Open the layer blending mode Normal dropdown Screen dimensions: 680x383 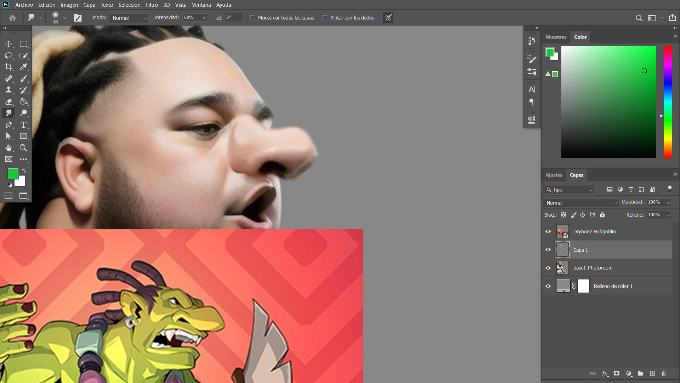(581, 203)
